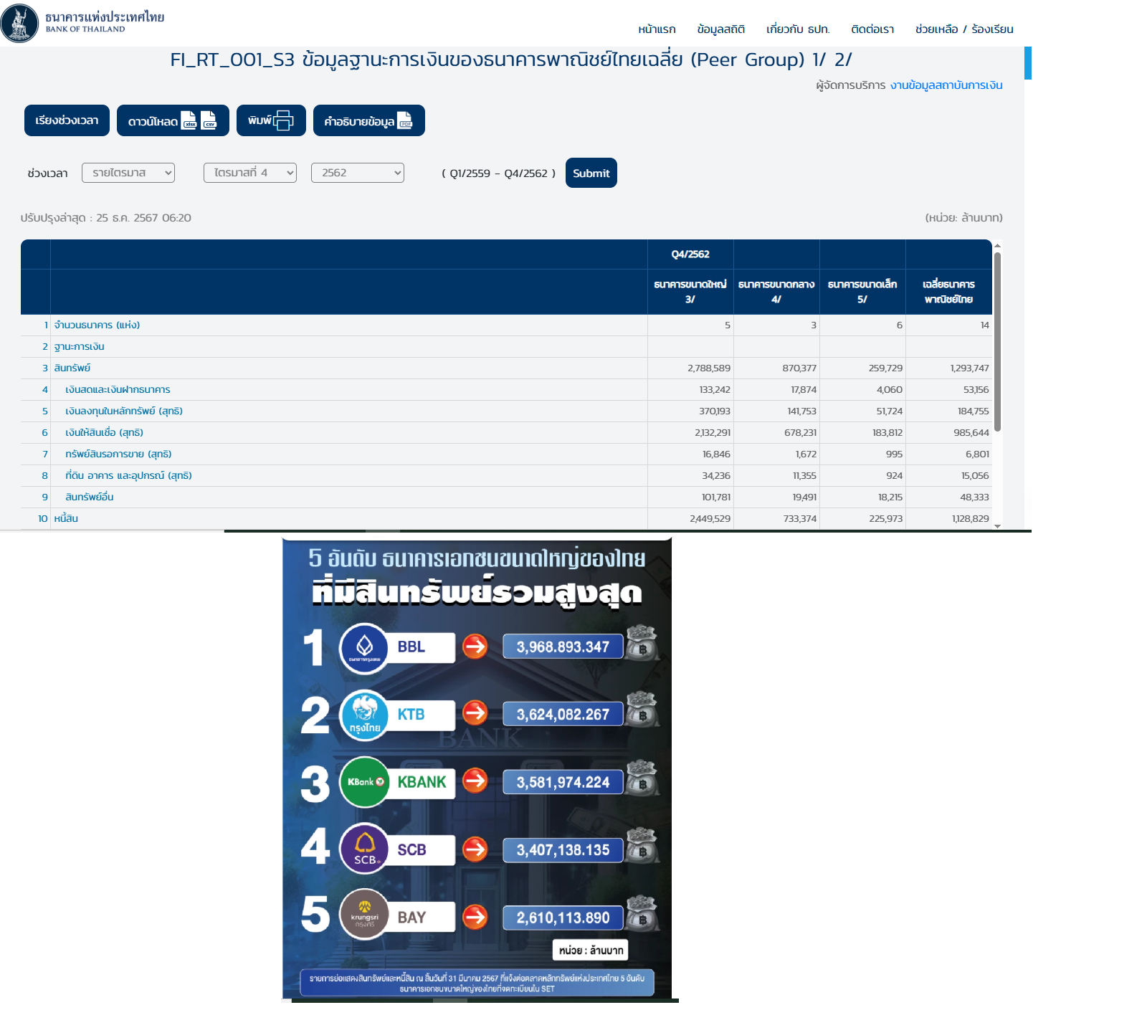Open ช่วยเหลือ / ร้องเรียน menu item
This screenshot has width=1147, height=1015.
tap(964, 29)
